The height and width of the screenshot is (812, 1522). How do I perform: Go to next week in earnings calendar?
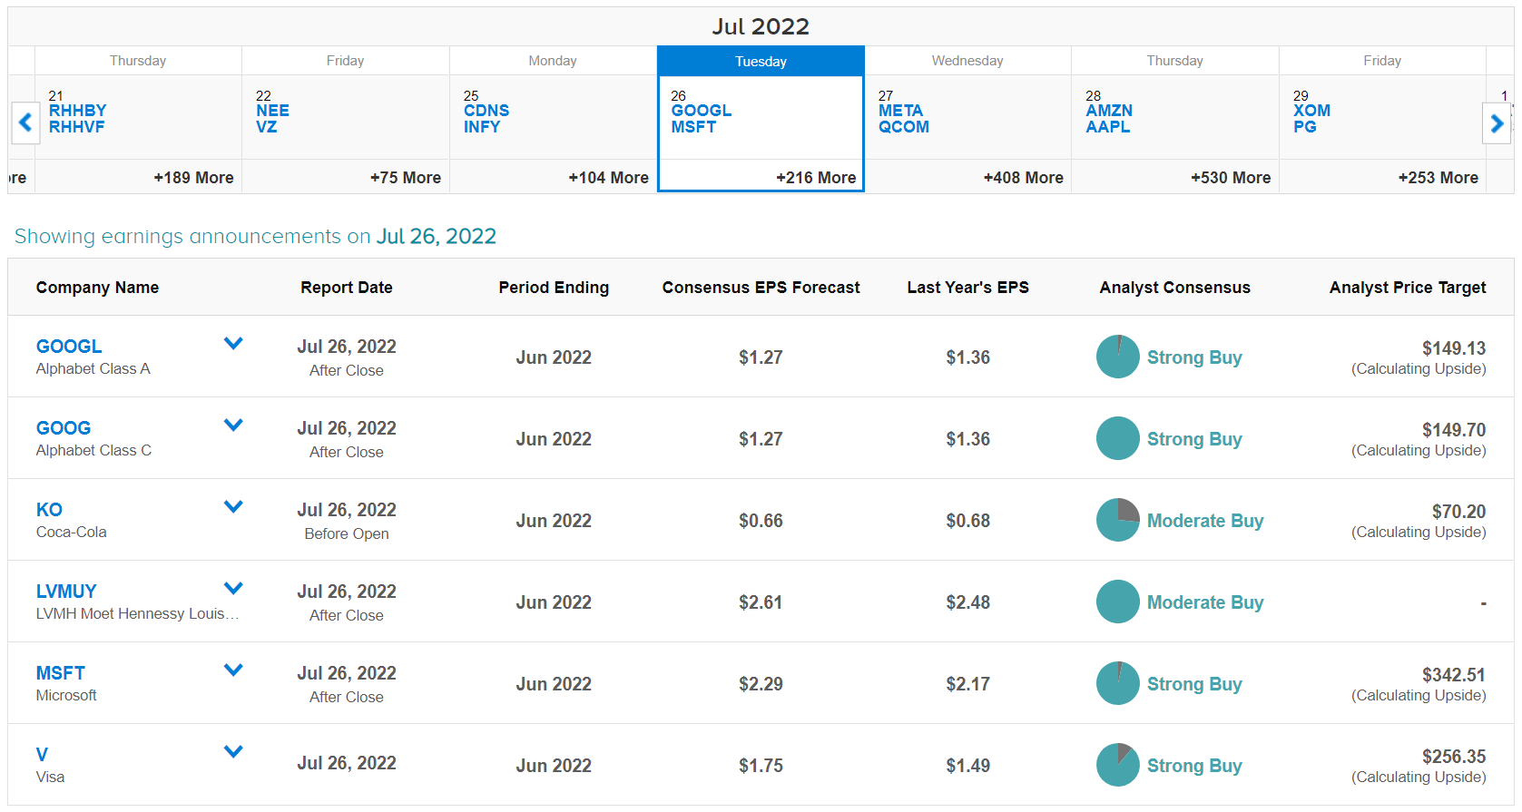coord(1497,122)
